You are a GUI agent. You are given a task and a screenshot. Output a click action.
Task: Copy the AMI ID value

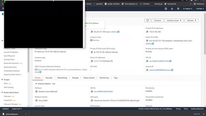92,92
